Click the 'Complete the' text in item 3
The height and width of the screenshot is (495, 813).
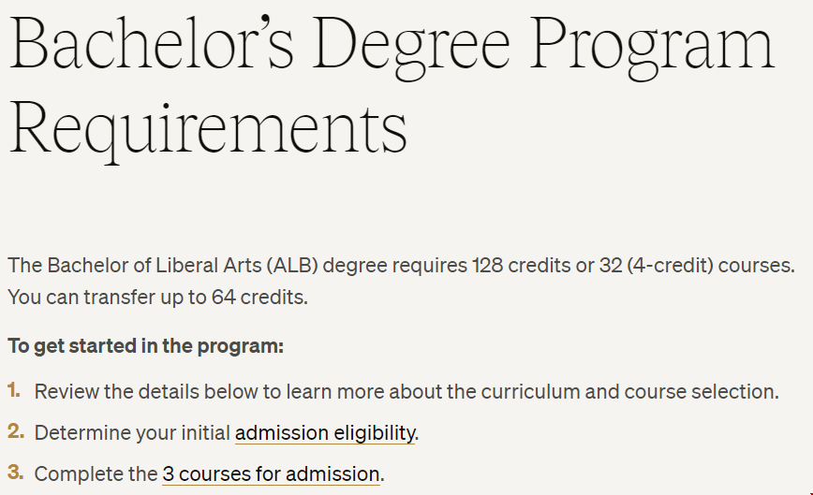pyautogui.click(x=96, y=474)
